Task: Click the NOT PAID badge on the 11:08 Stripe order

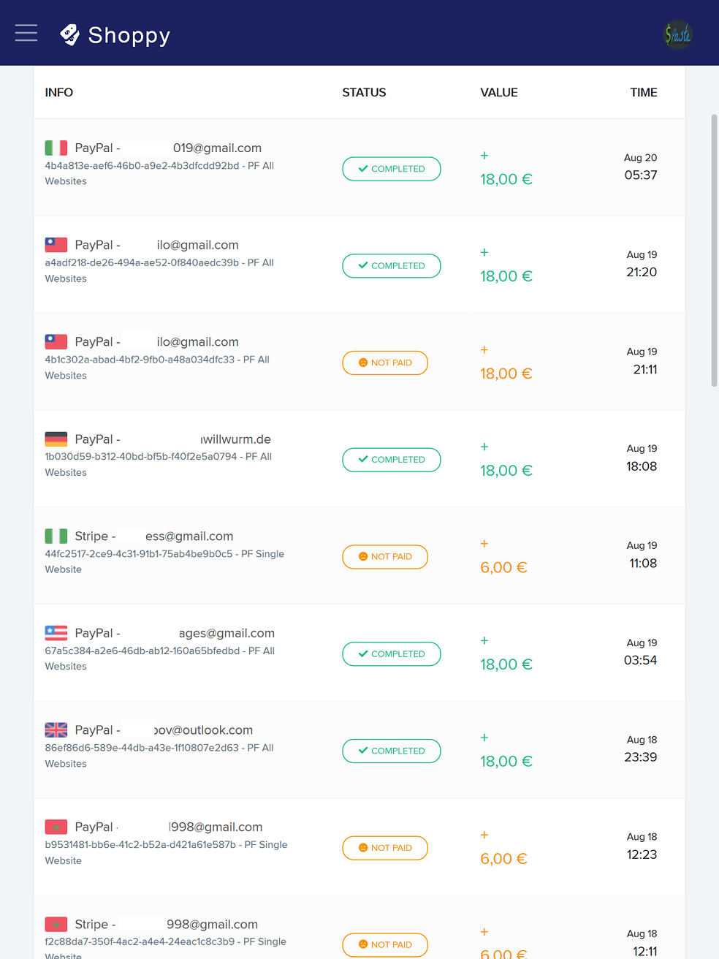Action: (385, 557)
